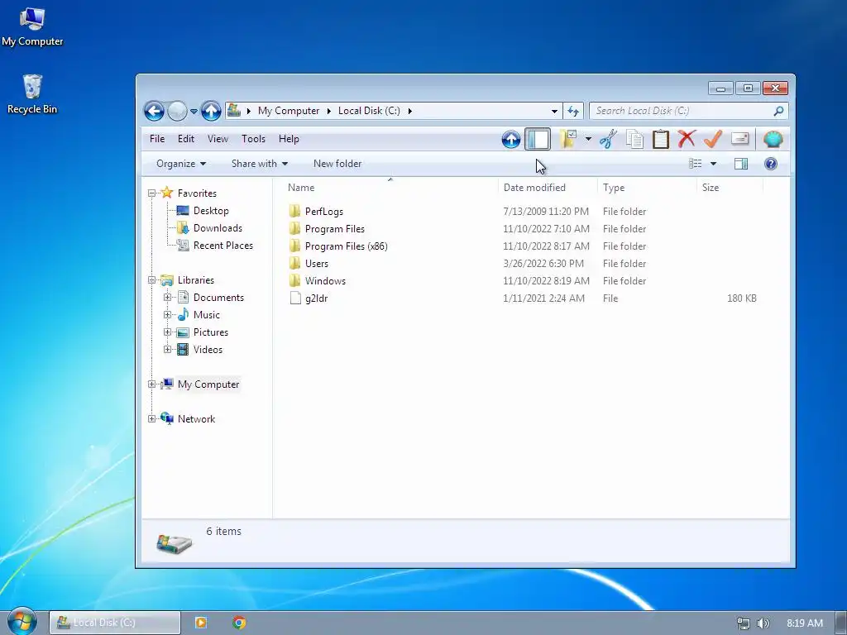Select Desktop under Favorites
Image resolution: width=847 pixels, height=635 pixels.
point(211,211)
